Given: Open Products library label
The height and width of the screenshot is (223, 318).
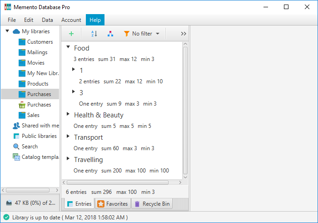Looking at the screenshot, I should (38, 84).
